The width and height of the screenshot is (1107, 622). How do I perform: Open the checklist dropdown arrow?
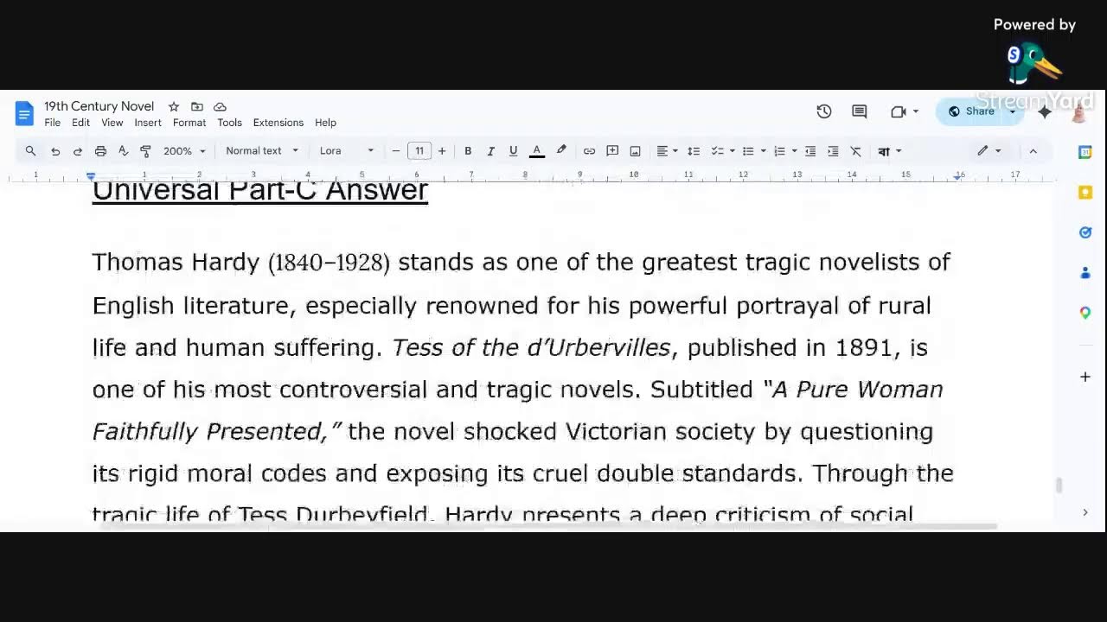(x=732, y=151)
